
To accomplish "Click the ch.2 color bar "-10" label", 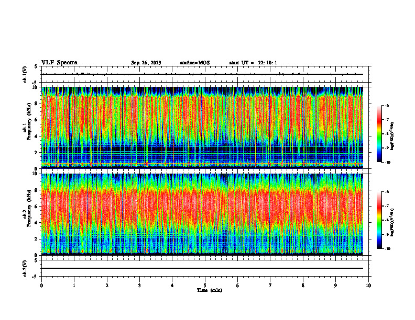I will (387, 249).
